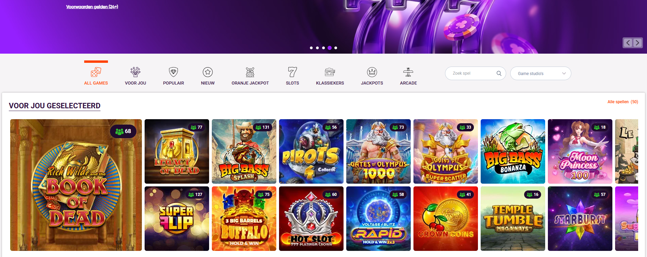Open the Pirots 4 game

click(x=311, y=151)
